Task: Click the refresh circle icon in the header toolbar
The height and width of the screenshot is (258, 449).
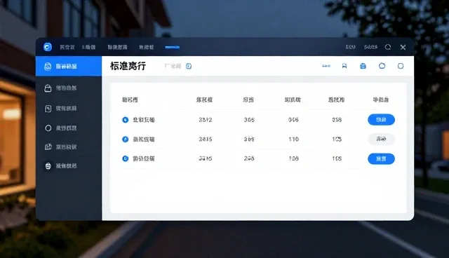Action: (382, 66)
